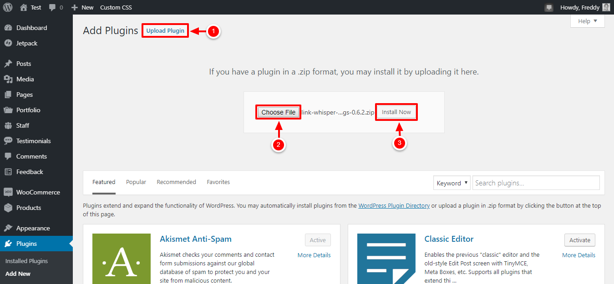Screen dimensions: 614x284
Task: Click the Howdy, Freddy account text
Action: tap(580, 7)
